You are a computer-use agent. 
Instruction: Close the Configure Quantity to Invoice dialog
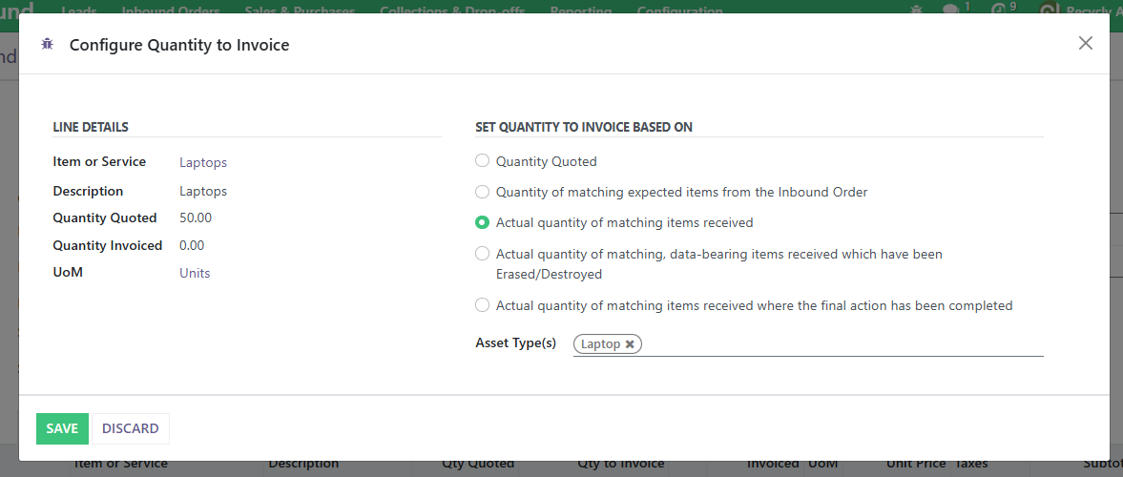coord(1085,43)
